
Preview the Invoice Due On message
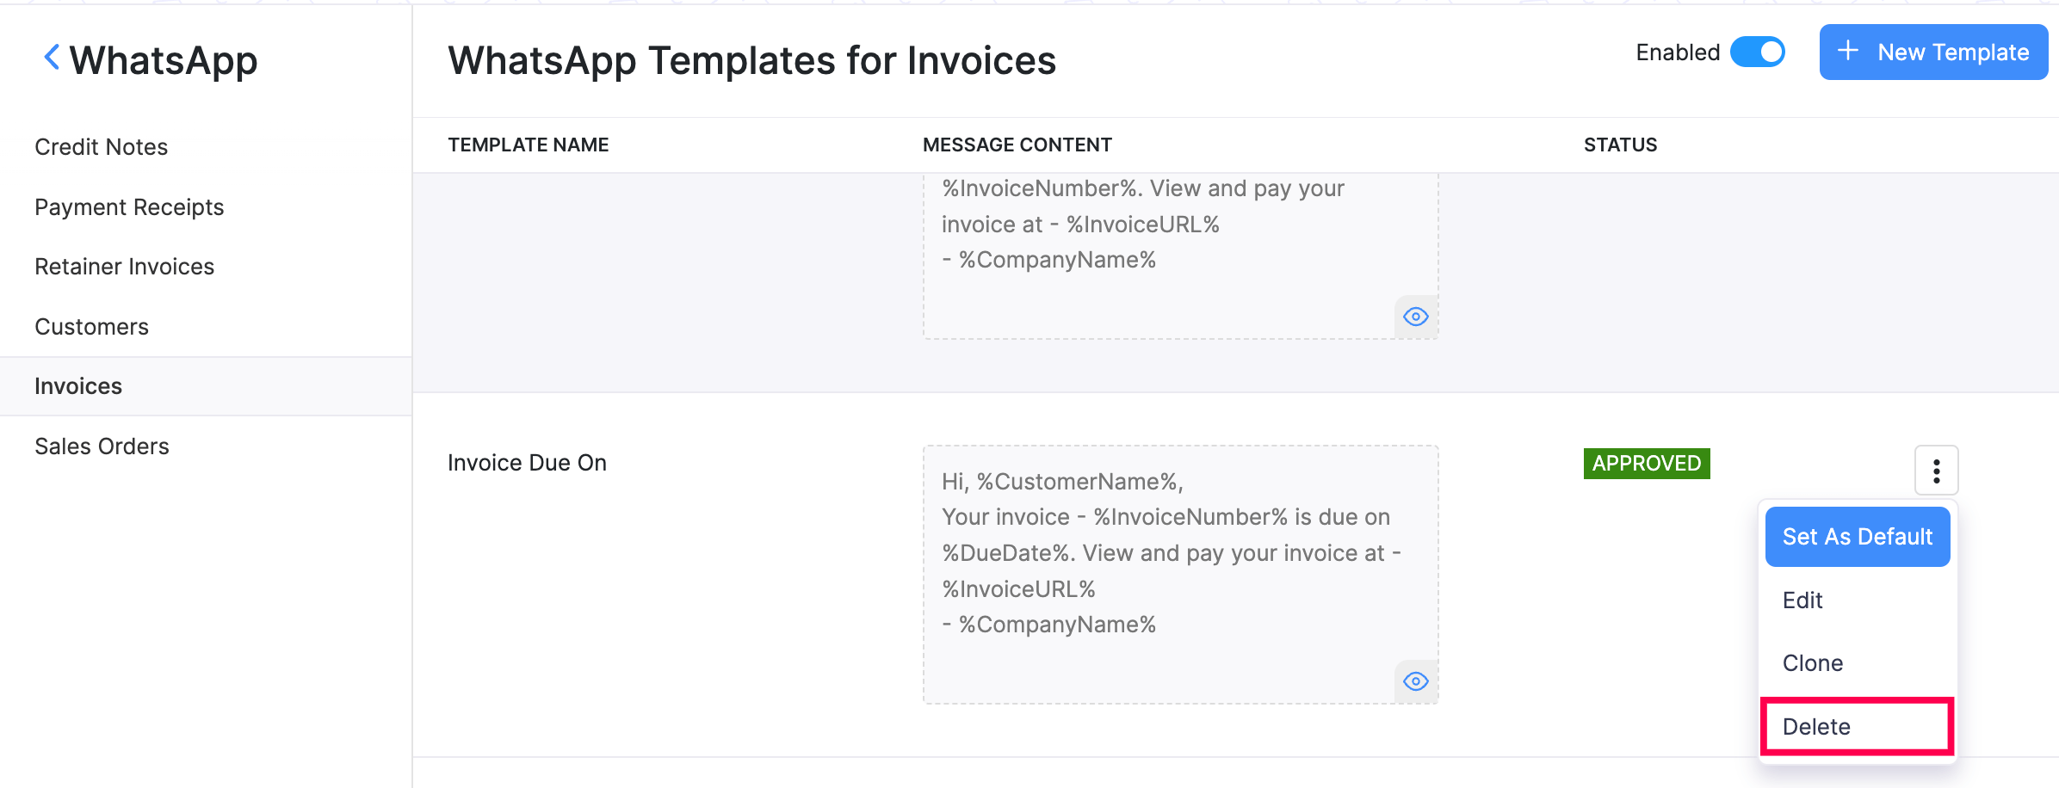point(1415,681)
